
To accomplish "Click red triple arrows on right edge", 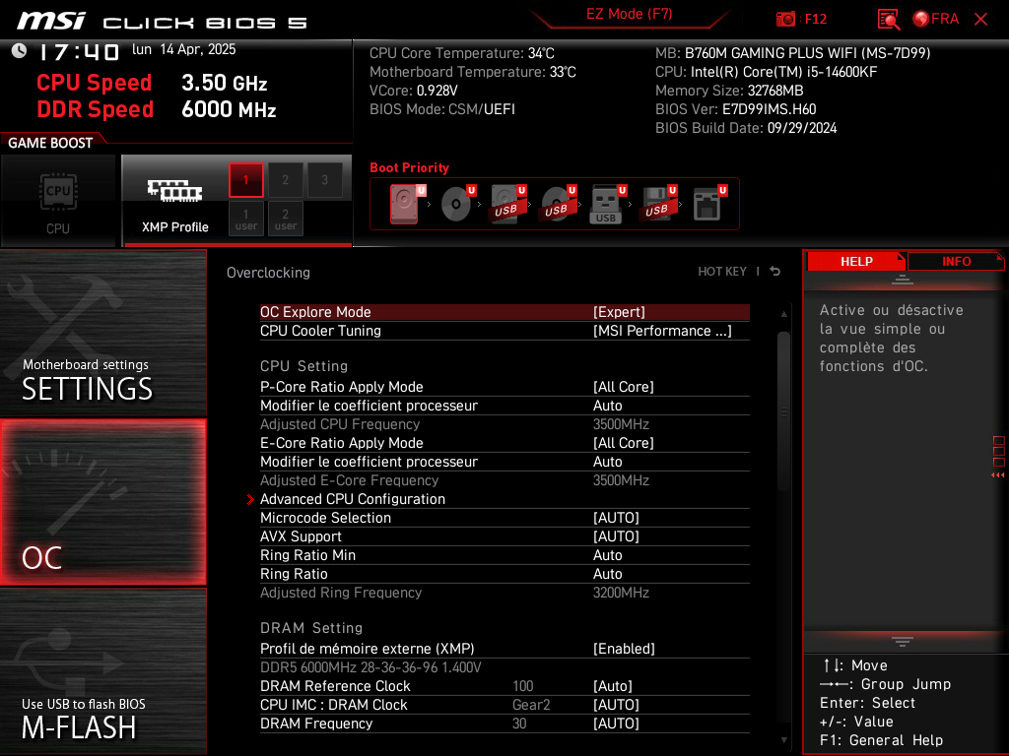I will (x=998, y=475).
